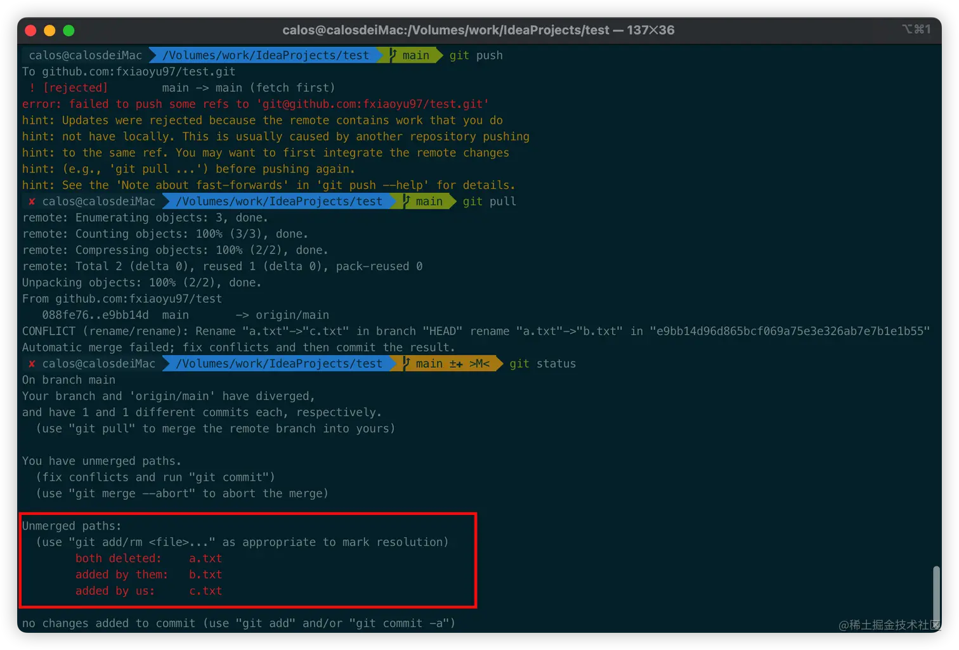Click the path segment in the git push prompt
The width and height of the screenshot is (959, 650).
click(266, 55)
